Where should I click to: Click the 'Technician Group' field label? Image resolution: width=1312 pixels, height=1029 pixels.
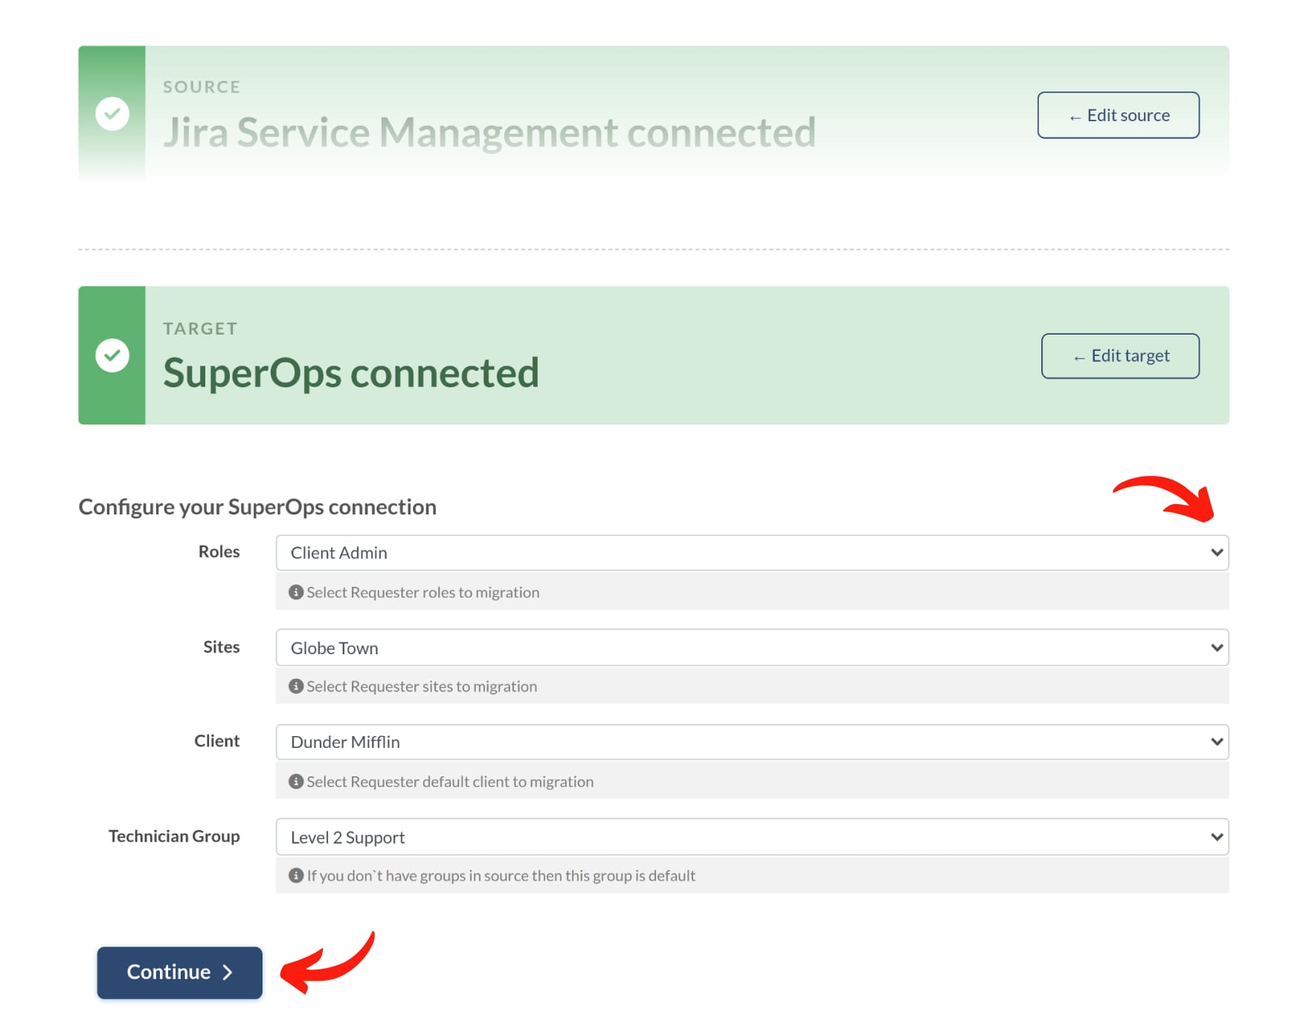(x=174, y=836)
